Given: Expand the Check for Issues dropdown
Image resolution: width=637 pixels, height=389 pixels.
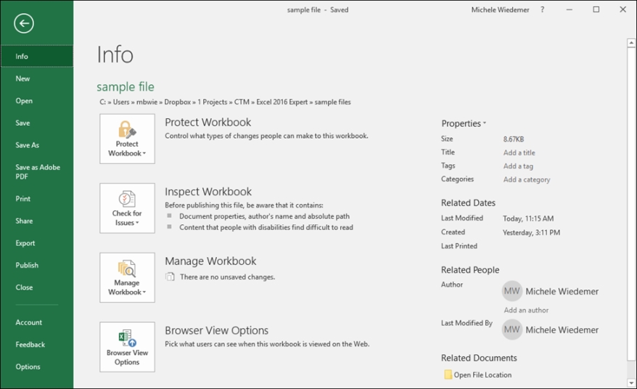Looking at the screenshot, I should [137, 223].
